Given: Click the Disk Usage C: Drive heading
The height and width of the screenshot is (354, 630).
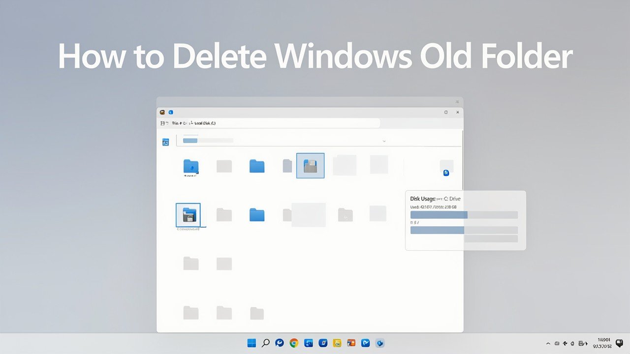Looking at the screenshot, I should [435, 199].
